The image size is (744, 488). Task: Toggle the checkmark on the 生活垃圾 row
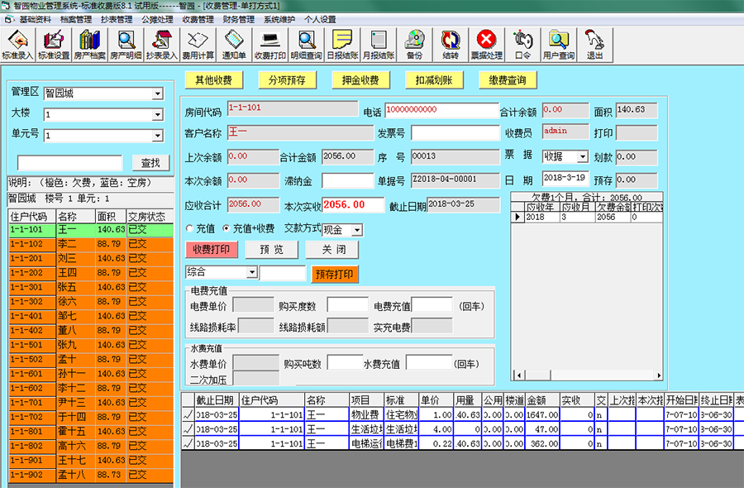click(188, 429)
